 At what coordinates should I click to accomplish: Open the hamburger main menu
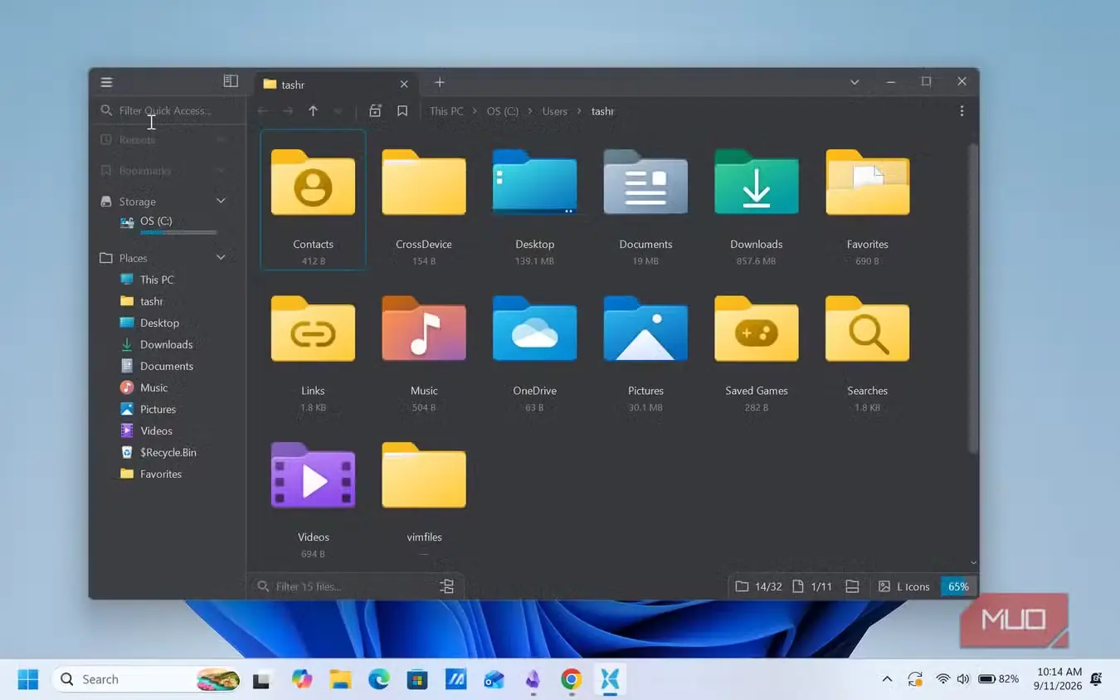point(106,82)
